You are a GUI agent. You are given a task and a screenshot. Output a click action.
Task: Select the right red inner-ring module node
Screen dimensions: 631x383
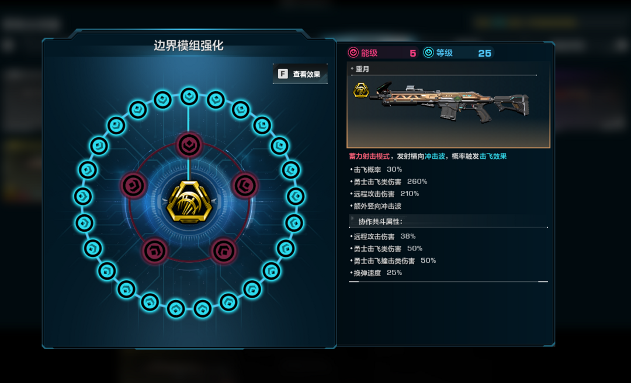click(245, 186)
